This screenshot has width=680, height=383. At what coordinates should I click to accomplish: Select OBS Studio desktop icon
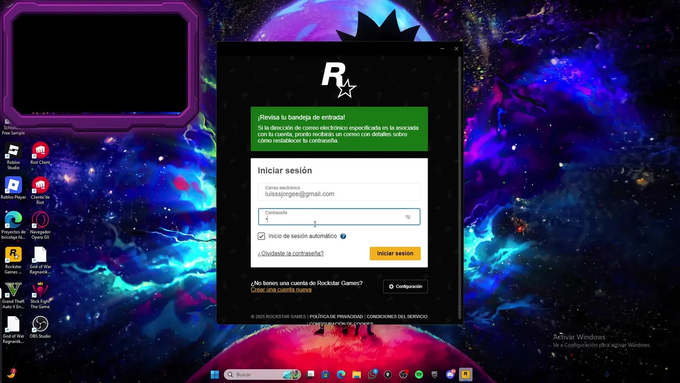40,327
